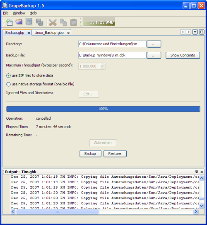This screenshot has width=207, height=225.
Task: Click the Cut scissors icon
Action: click(x=53, y=22)
